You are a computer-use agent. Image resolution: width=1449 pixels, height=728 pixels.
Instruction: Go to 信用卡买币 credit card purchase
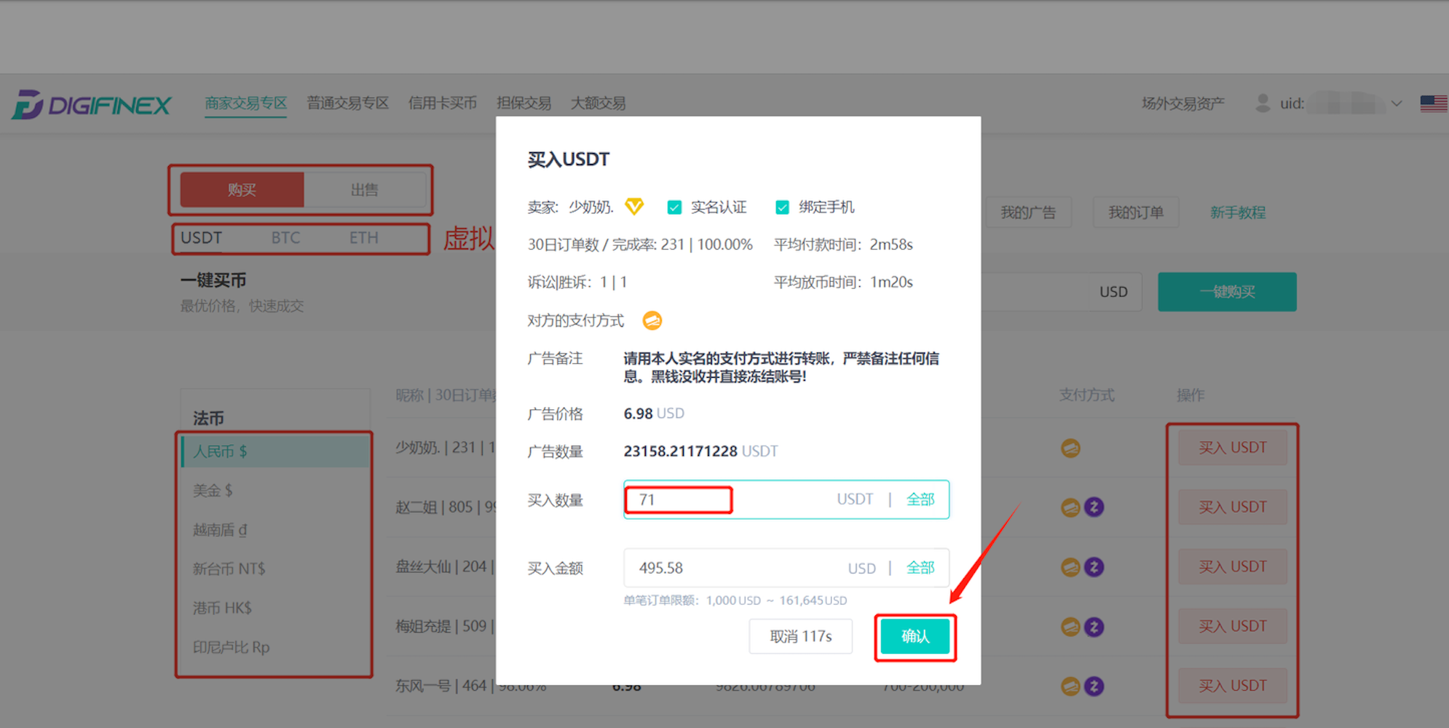pyautogui.click(x=442, y=103)
